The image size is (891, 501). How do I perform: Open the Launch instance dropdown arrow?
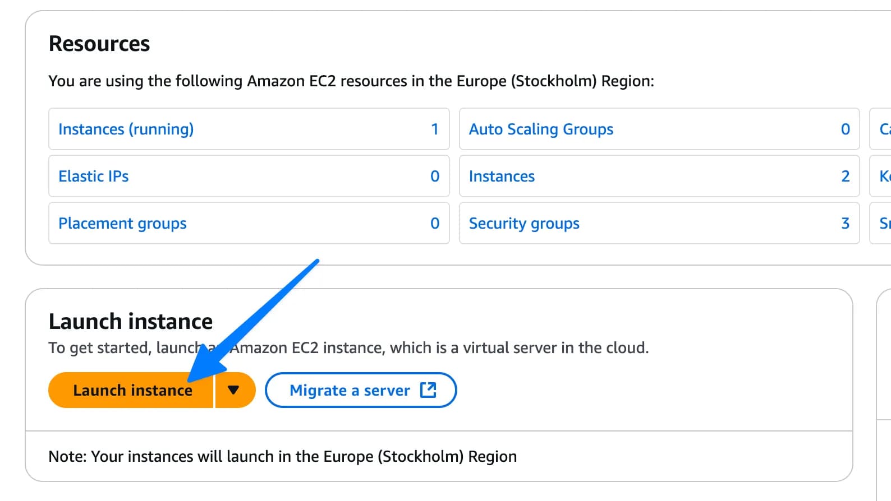pyautogui.click(x=235, y=390)
